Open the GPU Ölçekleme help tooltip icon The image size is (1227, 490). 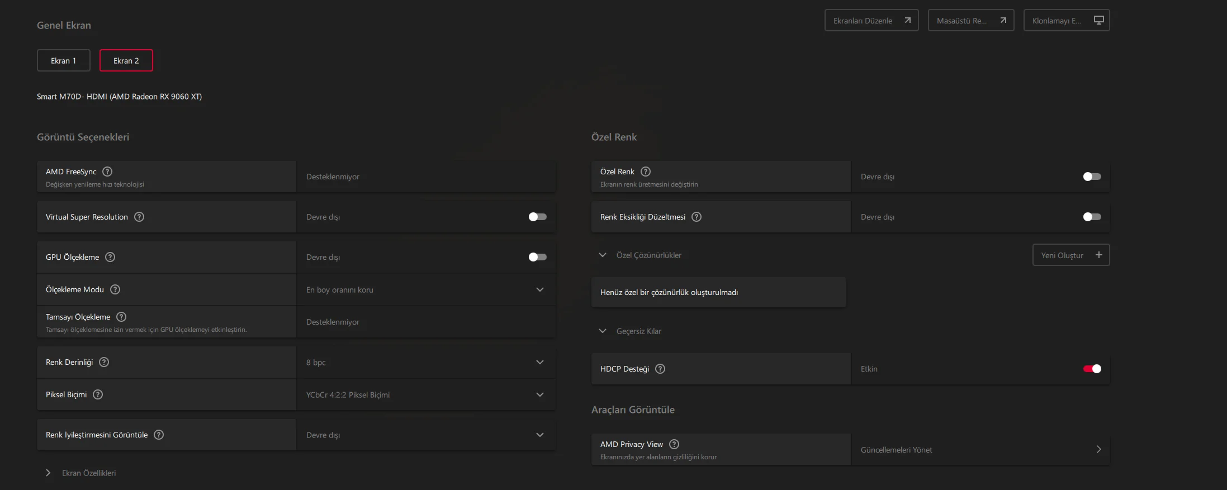click(x=110, y=257)
